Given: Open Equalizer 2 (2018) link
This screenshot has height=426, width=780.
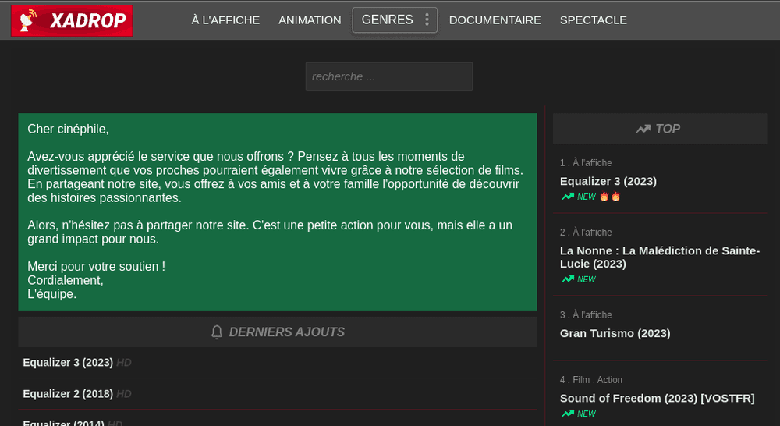Looking at the screenshot, I should [x=68, y=394].
